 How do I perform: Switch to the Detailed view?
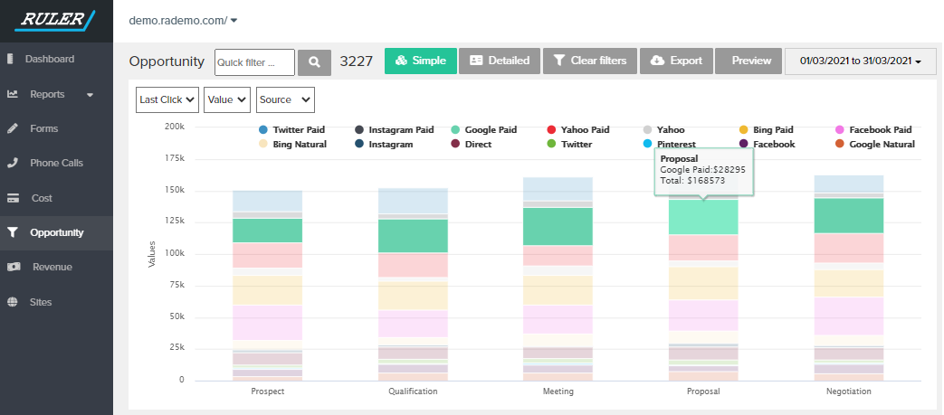click(x=500, y=61)
